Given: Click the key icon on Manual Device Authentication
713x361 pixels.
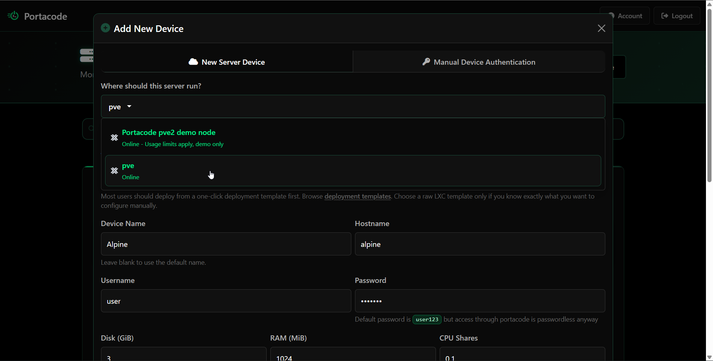Looking at the screenshot, I should click(x=426, y=62).
